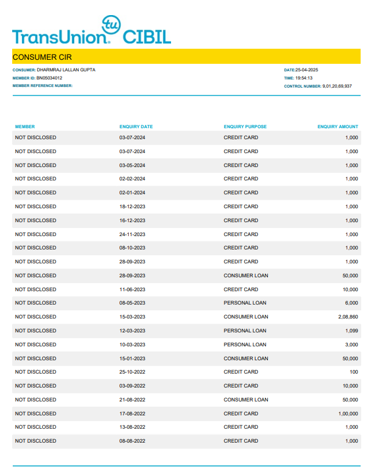Click NOT DISCLOSED in 08-08-2022 row
Image resolution: width=367 pixels, height=467 pixels.
coord(36,441)
